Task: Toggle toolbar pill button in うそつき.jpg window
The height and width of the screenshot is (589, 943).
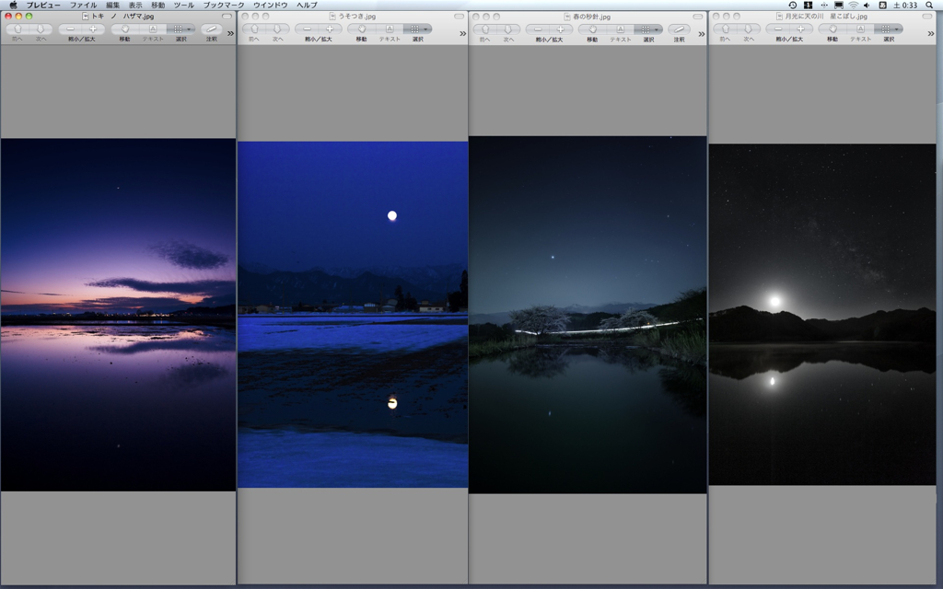Action: tap(460, 17)
